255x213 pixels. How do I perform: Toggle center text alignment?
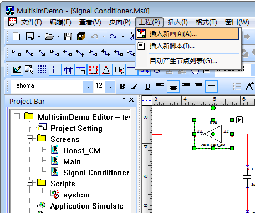click(173, 87)
